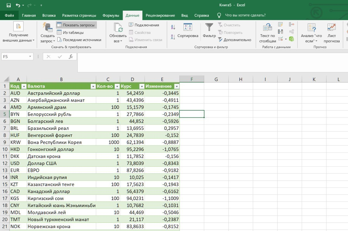Click the Save icon in title bar
348x231 pixels.
click(9, 5)
